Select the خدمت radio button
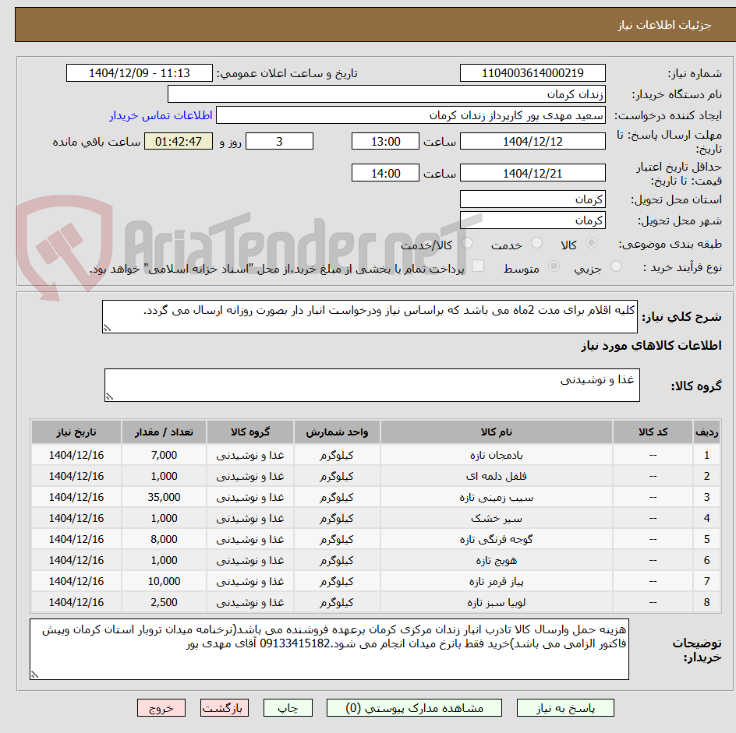736x733 pixels. [536, 243]
